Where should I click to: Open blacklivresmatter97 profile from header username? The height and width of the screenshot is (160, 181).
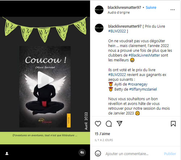tap(124, 8)
